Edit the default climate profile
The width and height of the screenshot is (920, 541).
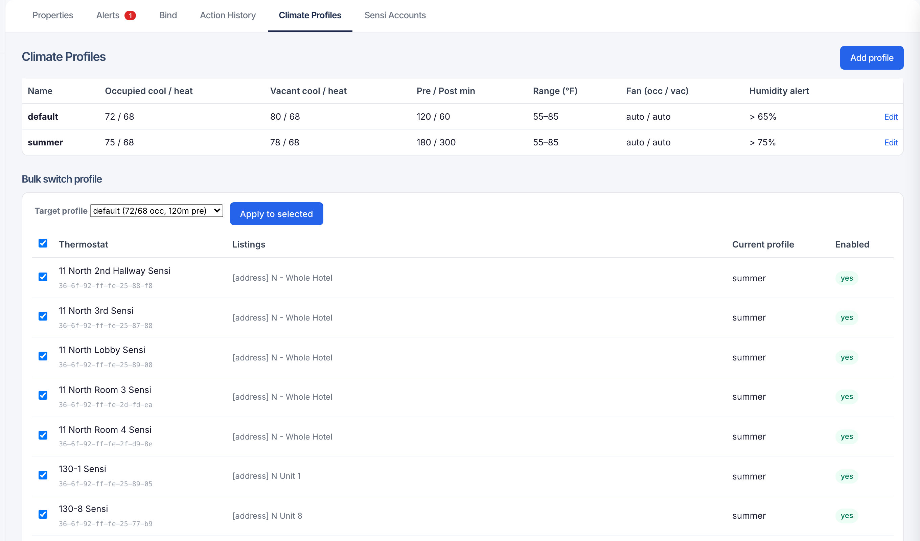(x=891, y=117)
